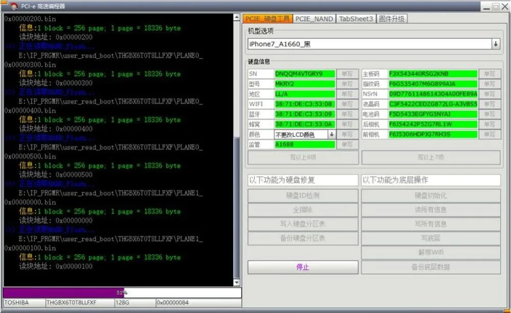Screen dimensions: 511x313
Task: Click 单写 button for 蜂窝 row
Action: 347,124
